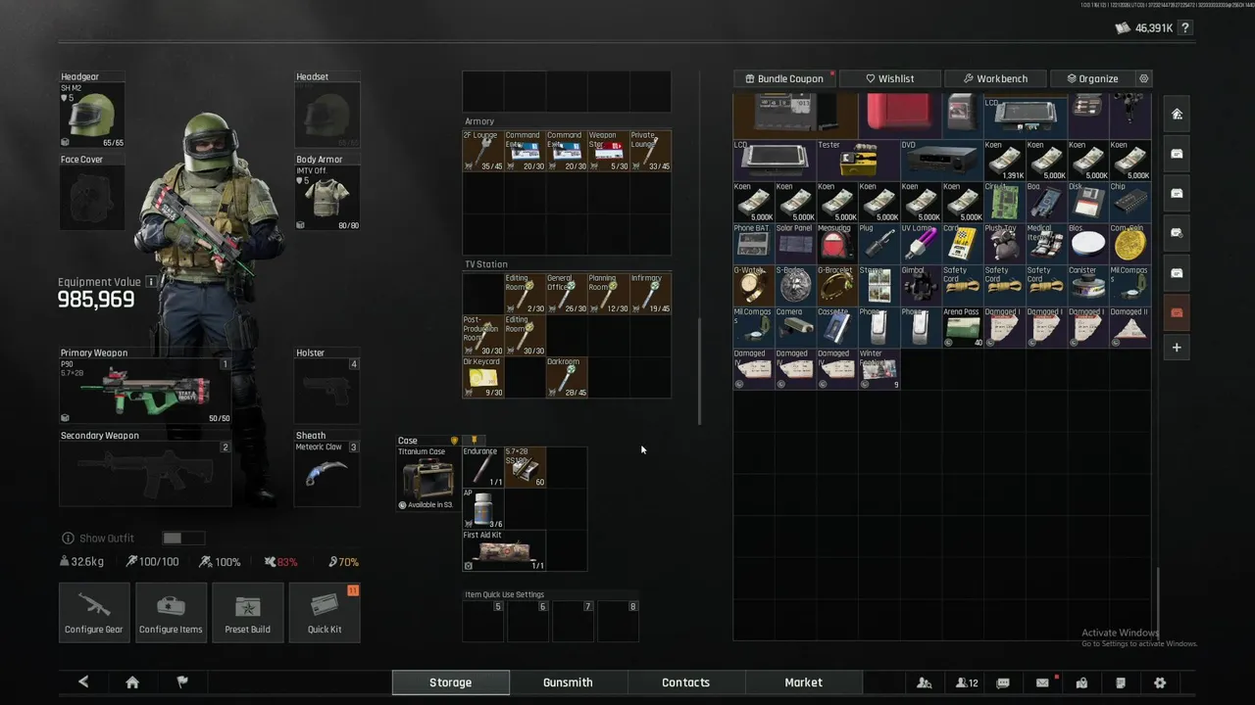The width and height of the screenshot is (1255, 705).
Task: Select the Planning Room key
Action: (x=608, y=294)
